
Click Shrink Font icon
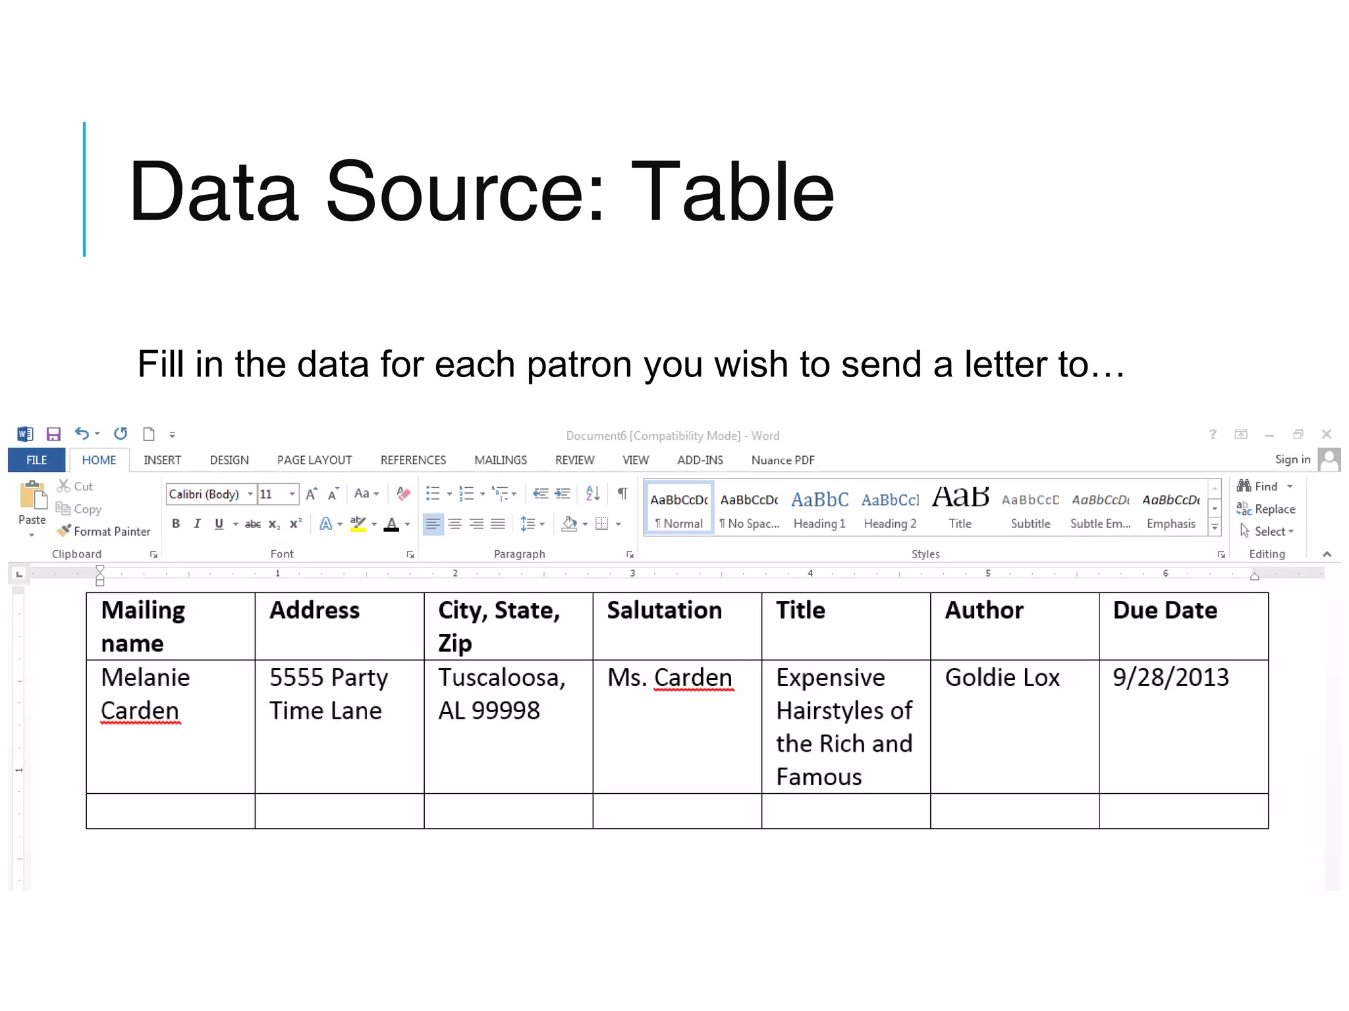(x=333, y=494)
